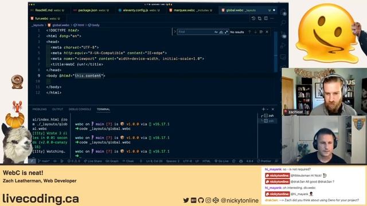This screenshot has width=367, height=206.
Task: Click line number 9 in the gutter
Action: click(39, 76)
